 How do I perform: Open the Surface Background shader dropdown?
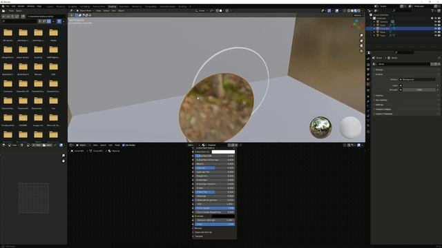pos(417,80)
